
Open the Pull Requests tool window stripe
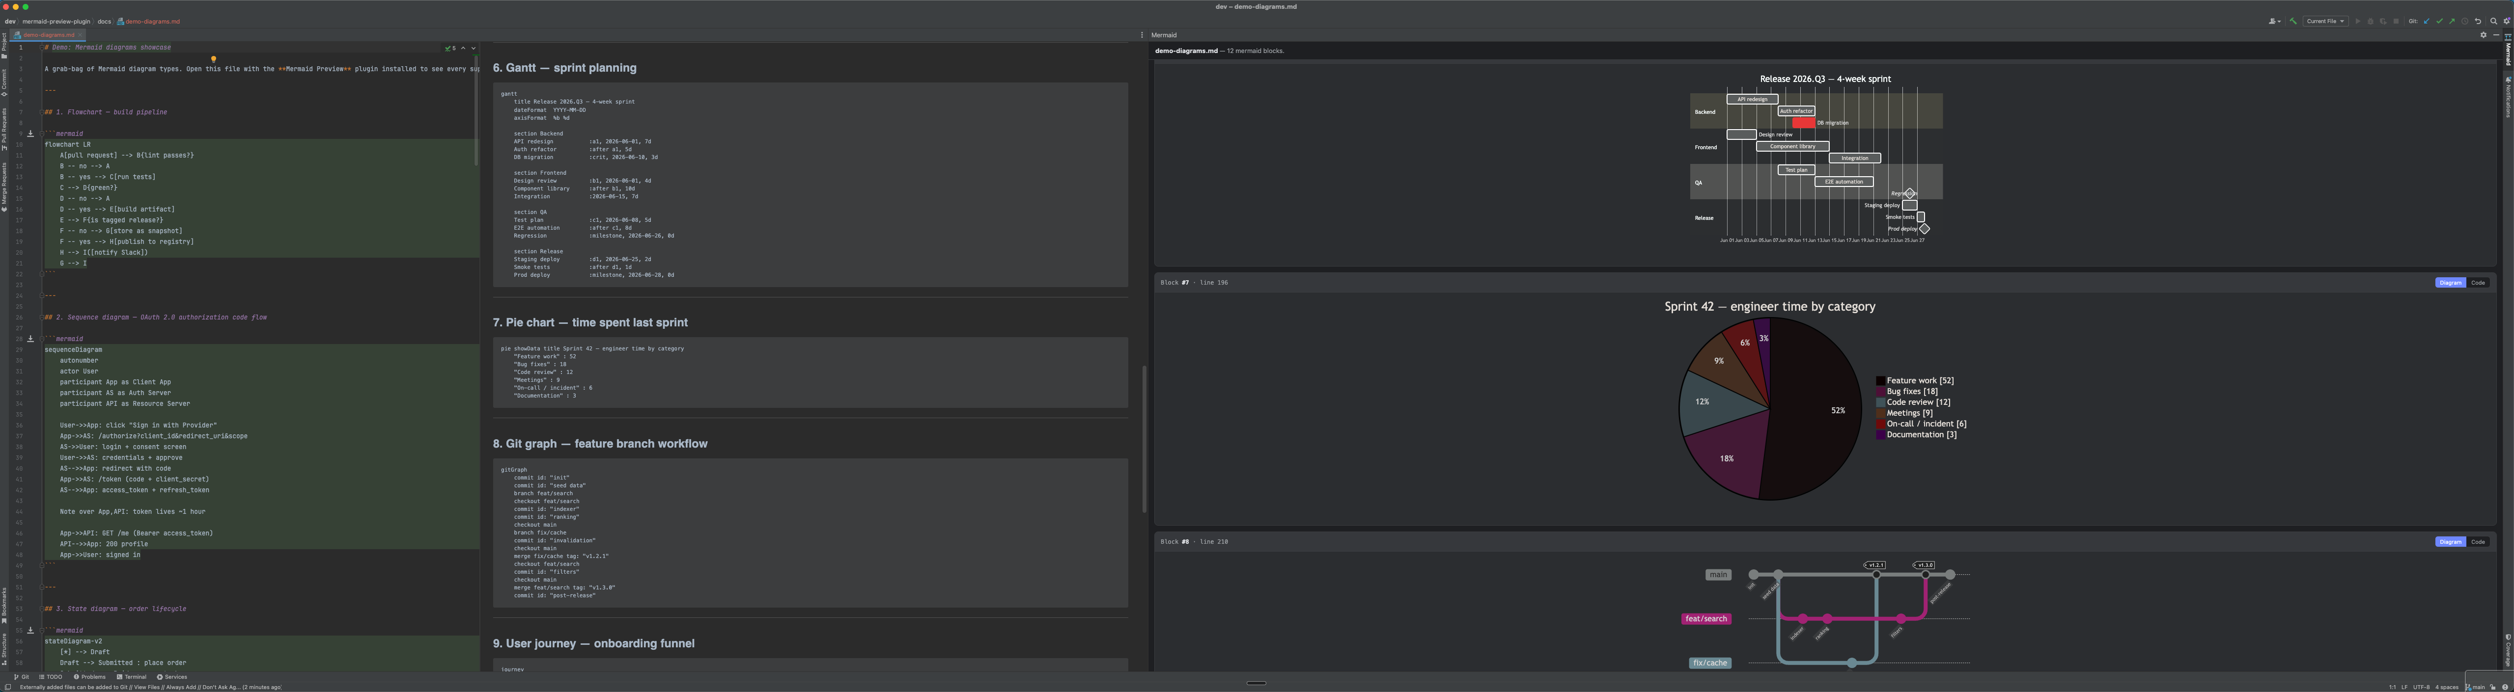click(x=4, y=131)
